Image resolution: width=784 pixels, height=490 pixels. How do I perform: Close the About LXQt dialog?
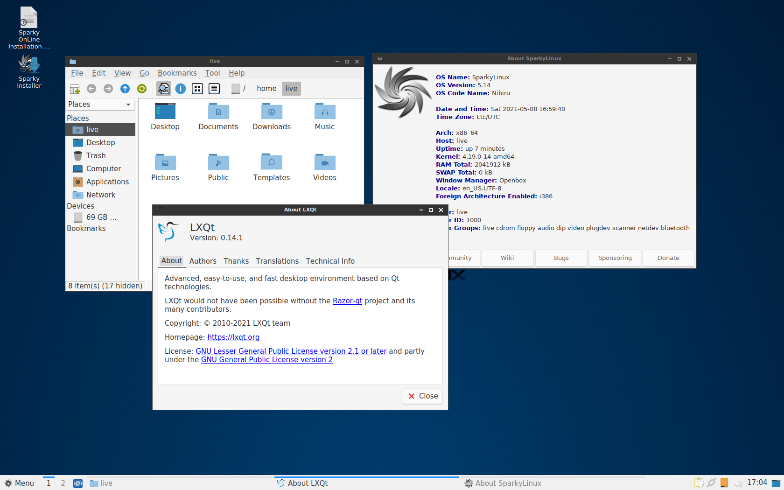423,396
